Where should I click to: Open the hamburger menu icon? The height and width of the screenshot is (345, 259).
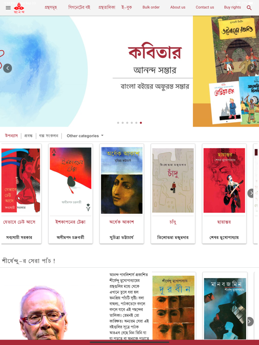8,8
